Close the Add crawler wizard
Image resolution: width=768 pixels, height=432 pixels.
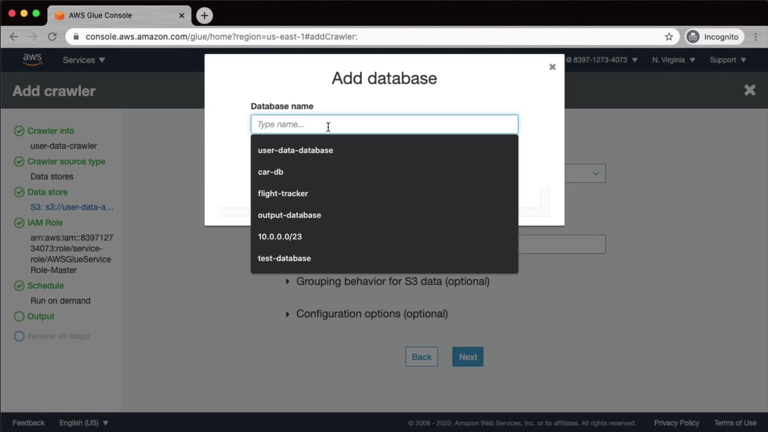tap(750, 90)
